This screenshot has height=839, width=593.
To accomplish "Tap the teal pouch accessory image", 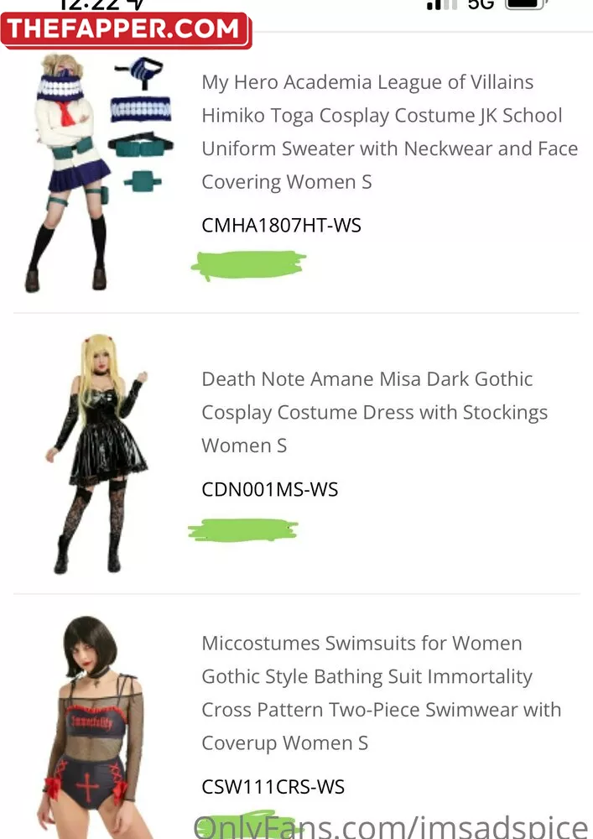I will coord(143,182).
